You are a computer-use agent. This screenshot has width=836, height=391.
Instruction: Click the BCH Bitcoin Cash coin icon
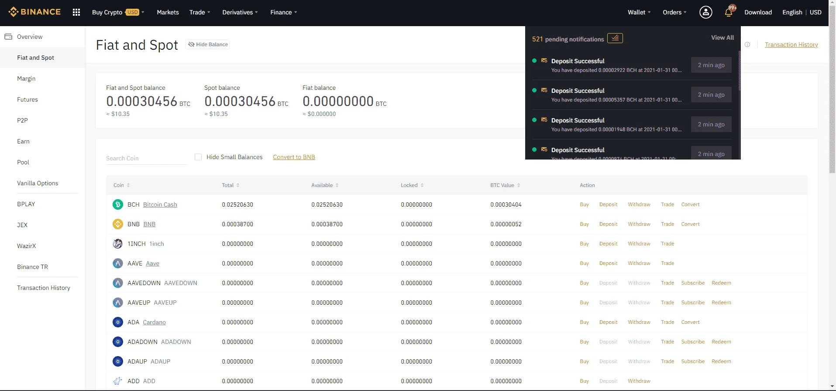tap(118, 204)
